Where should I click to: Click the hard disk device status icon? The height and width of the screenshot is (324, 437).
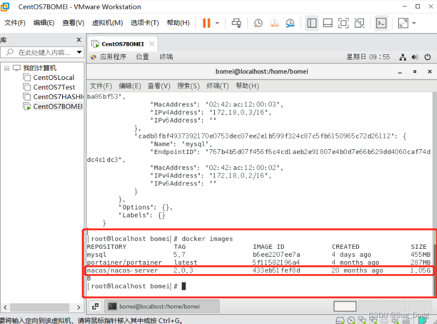pyautogui.click(x=340, y=320)
